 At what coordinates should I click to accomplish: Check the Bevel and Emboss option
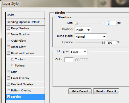pos(9,53)
